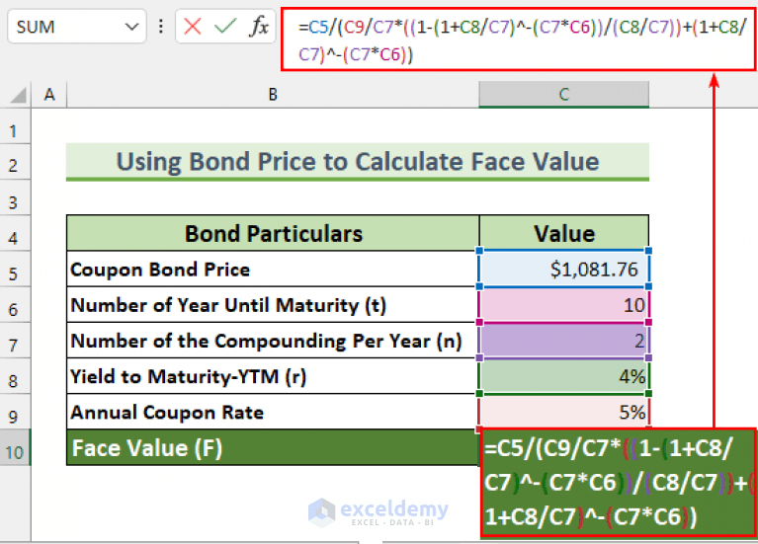Select row 4 header
The width and height of the screenshot is (758, 544).
(15, 234)
